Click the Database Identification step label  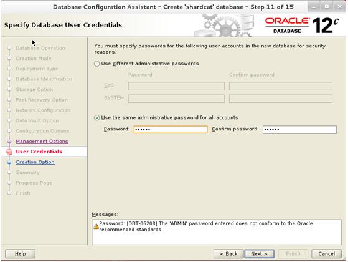point(44,79)
